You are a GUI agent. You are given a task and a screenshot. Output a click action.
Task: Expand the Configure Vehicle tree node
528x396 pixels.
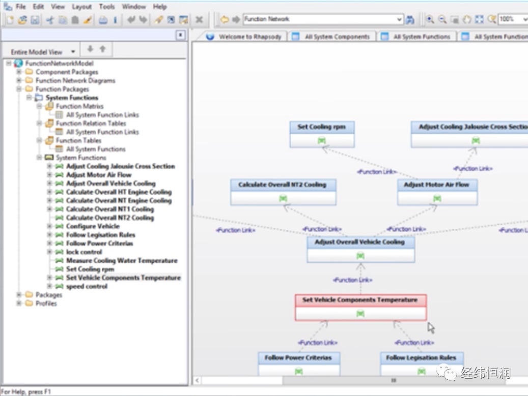49,226
